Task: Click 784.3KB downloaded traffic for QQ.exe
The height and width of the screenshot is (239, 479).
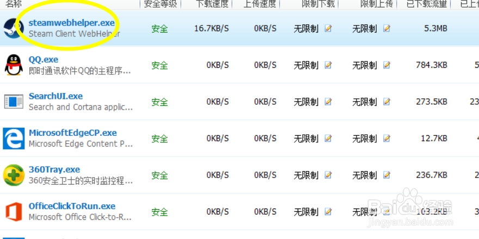Action: pyautogui.click(x=432, y=65)
